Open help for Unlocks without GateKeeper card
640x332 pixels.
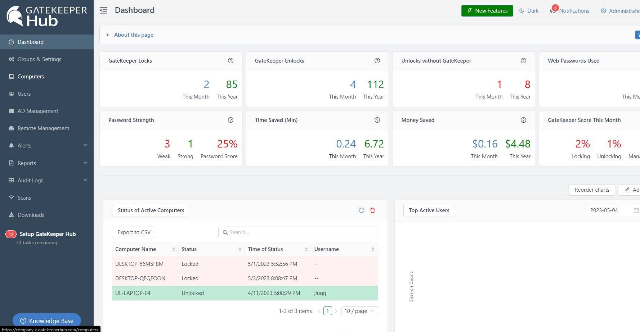click(523, 61)
